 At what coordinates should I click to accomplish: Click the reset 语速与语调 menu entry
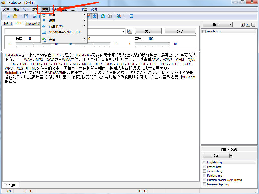coord(65,32)
